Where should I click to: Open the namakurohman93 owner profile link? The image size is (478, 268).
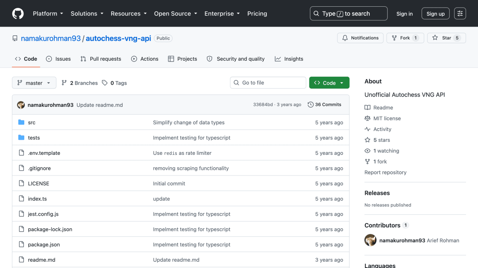pyautogui.click(x=51, y=39)
